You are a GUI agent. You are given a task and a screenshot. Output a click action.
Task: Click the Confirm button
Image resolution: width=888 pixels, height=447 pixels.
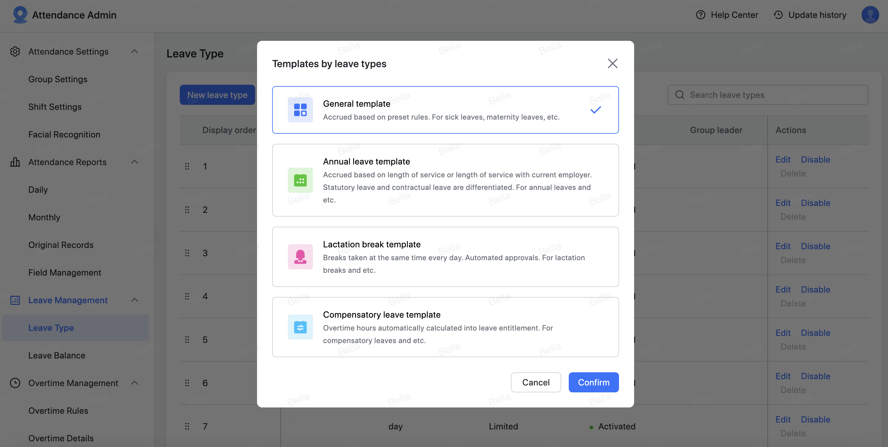click(593, 382)
